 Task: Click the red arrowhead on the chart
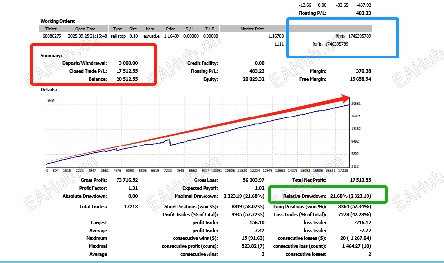(345, 98)
